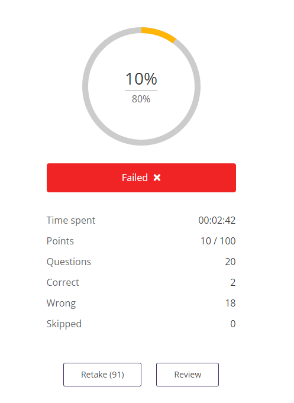294x403 pixels.
Task: Click the white X icon in the Failed banner
Action: pos(157,178)
